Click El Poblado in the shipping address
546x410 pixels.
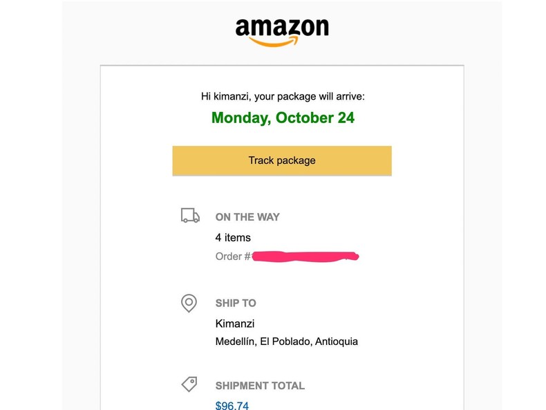tap(282, 342)
